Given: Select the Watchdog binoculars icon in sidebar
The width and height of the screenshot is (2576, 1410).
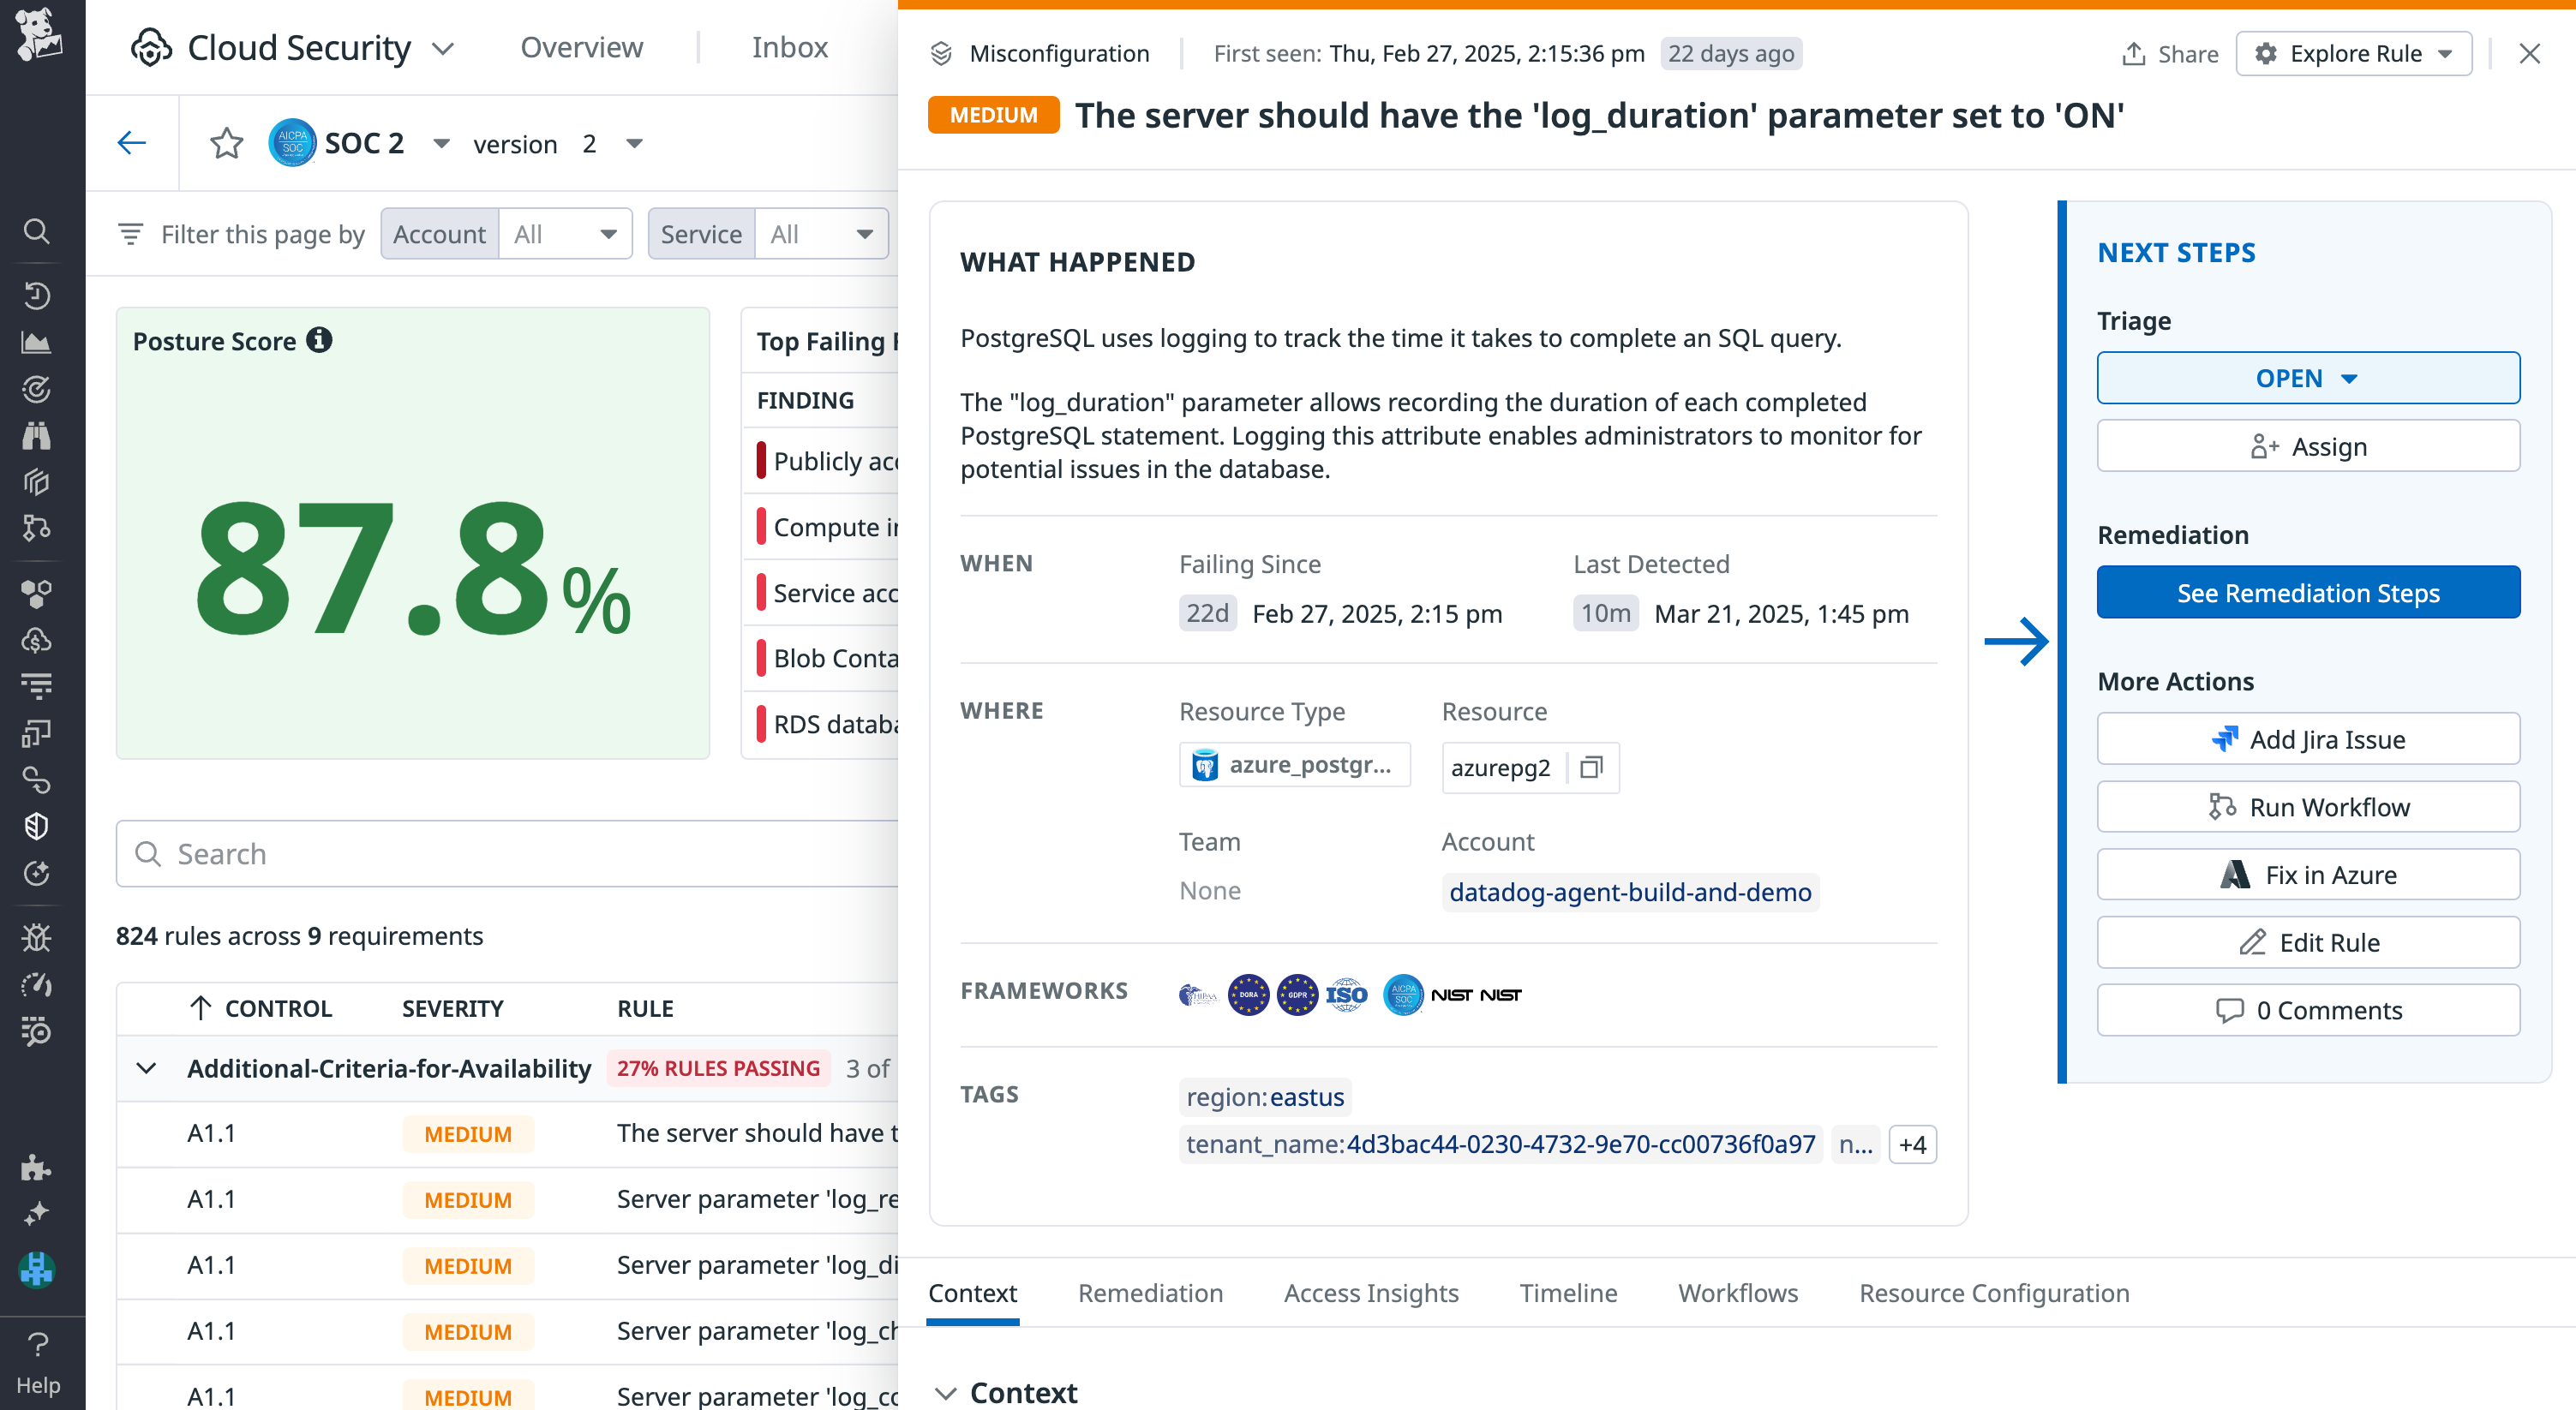Looking at the screenshot, I should [x=37, y=436].
